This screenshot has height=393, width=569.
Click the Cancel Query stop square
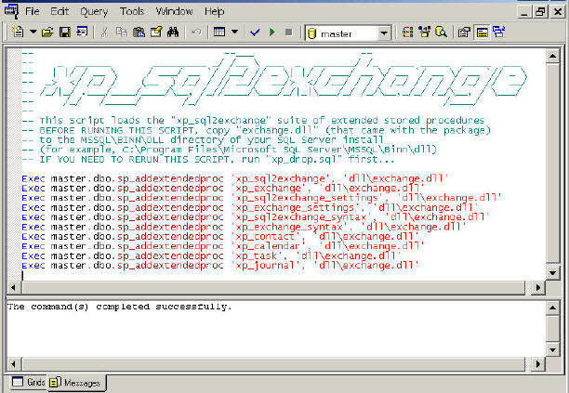pos(289,33)
